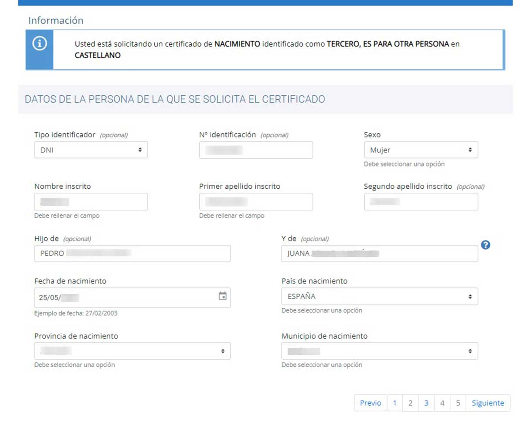
Task: Focus the Fecha de nacimiento field
Action: [124, 297]
